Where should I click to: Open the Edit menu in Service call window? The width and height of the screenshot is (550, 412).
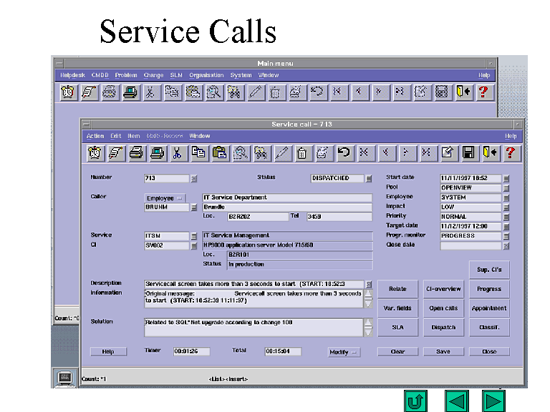tap(116, 136)
